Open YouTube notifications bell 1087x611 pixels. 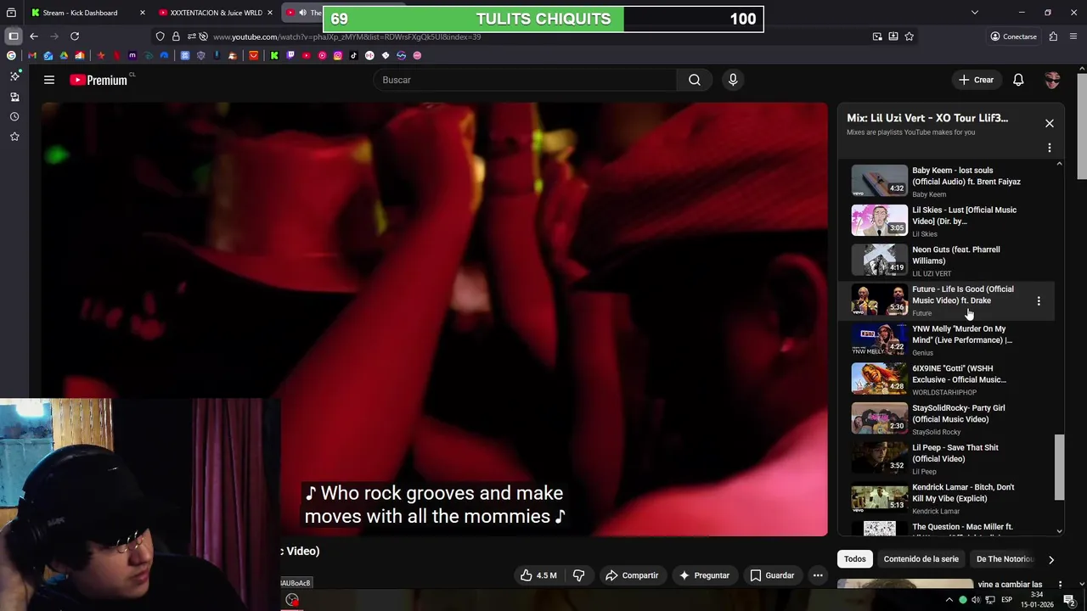[x=1018, y=80]
